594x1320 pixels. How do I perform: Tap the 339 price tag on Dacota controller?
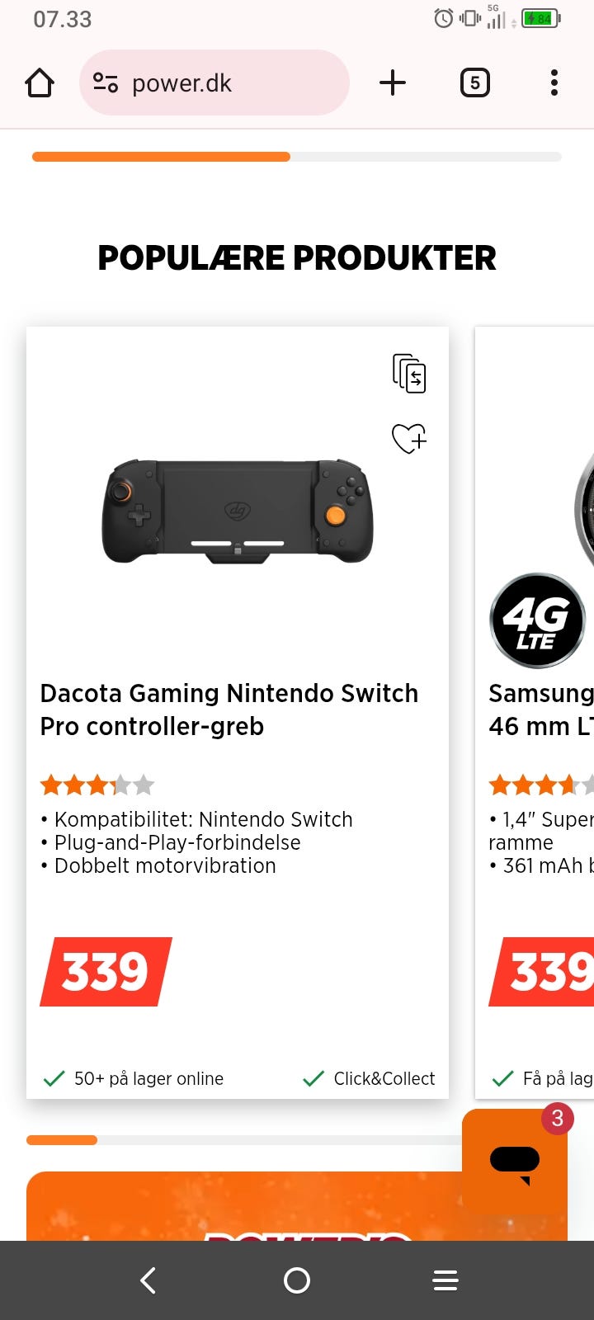click(x=106, y=972)
